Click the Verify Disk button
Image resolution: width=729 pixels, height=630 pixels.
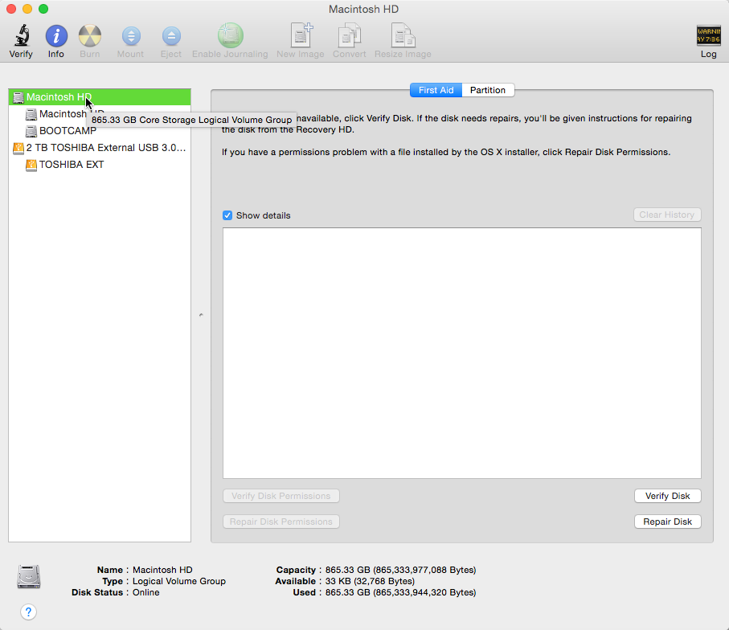tap(668, 496)
